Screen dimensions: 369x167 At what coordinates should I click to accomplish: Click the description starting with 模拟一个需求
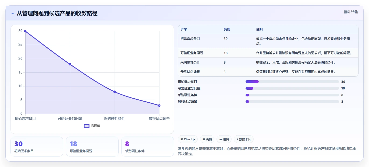point(303,41)
